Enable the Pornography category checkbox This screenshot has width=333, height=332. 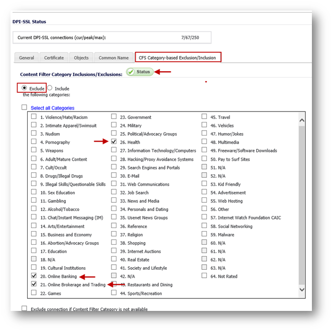tap(34, 142)
